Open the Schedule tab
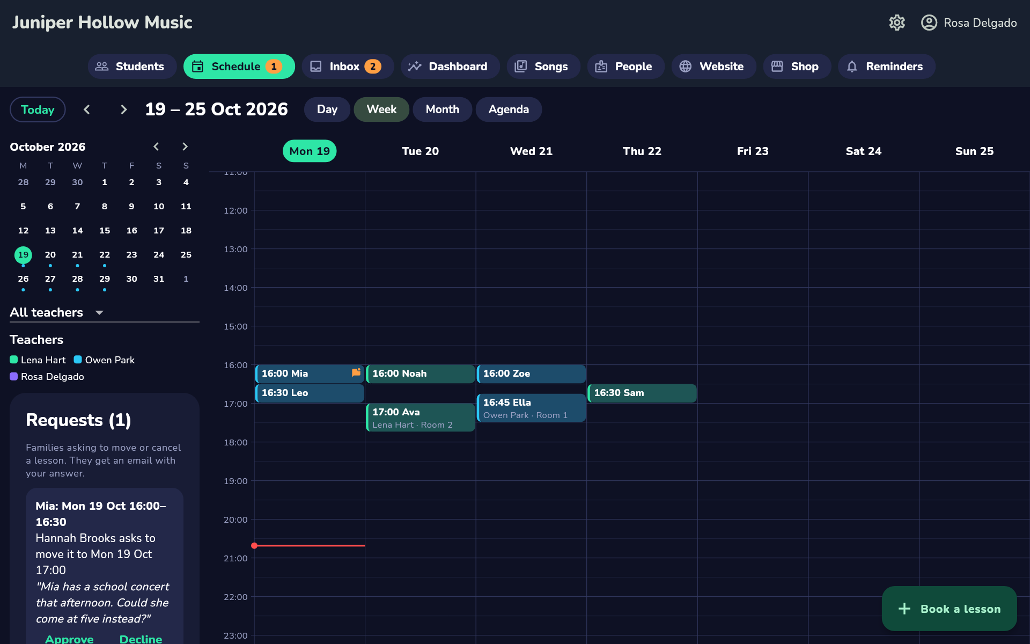Viewport: 1030px width, 644px height. pyautogui.click(x=239, y=67)
